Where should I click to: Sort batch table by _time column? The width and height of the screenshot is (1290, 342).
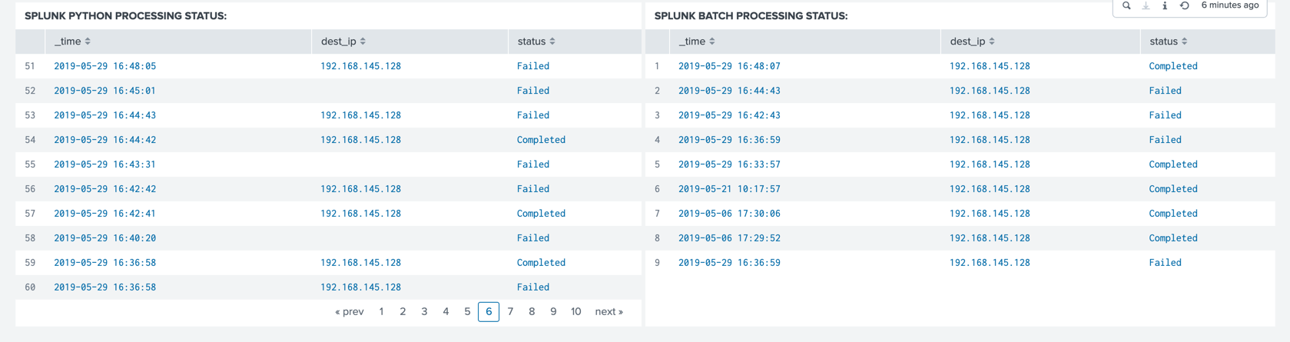[x=697, y=42]
